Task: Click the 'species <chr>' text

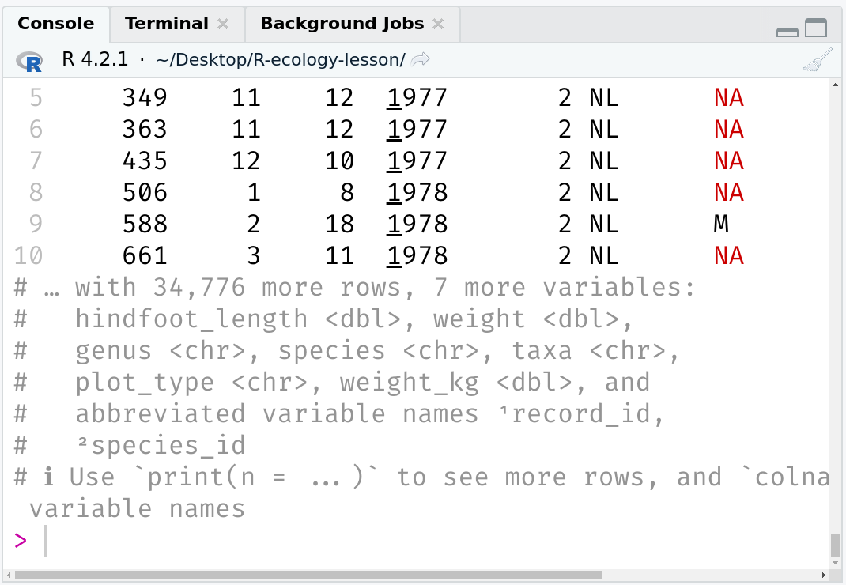Action: point(378,351)
